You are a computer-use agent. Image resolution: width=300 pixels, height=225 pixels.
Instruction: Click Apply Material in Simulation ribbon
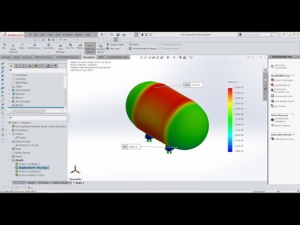pos(13,48)
